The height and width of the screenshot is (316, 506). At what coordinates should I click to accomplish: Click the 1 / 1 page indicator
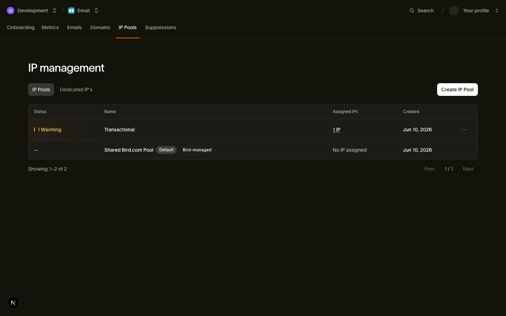(449, 169)
